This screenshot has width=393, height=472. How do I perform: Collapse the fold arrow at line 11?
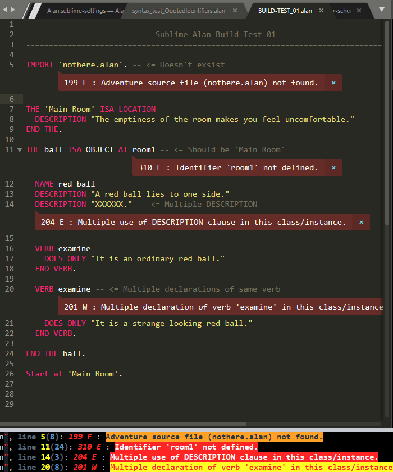20,149
